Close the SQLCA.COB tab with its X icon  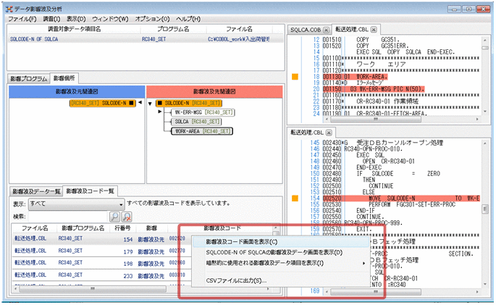pos(326,30)
